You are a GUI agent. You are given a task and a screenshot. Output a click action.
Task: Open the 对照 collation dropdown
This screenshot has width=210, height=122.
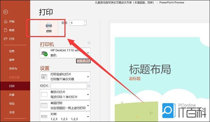point(65,117)
